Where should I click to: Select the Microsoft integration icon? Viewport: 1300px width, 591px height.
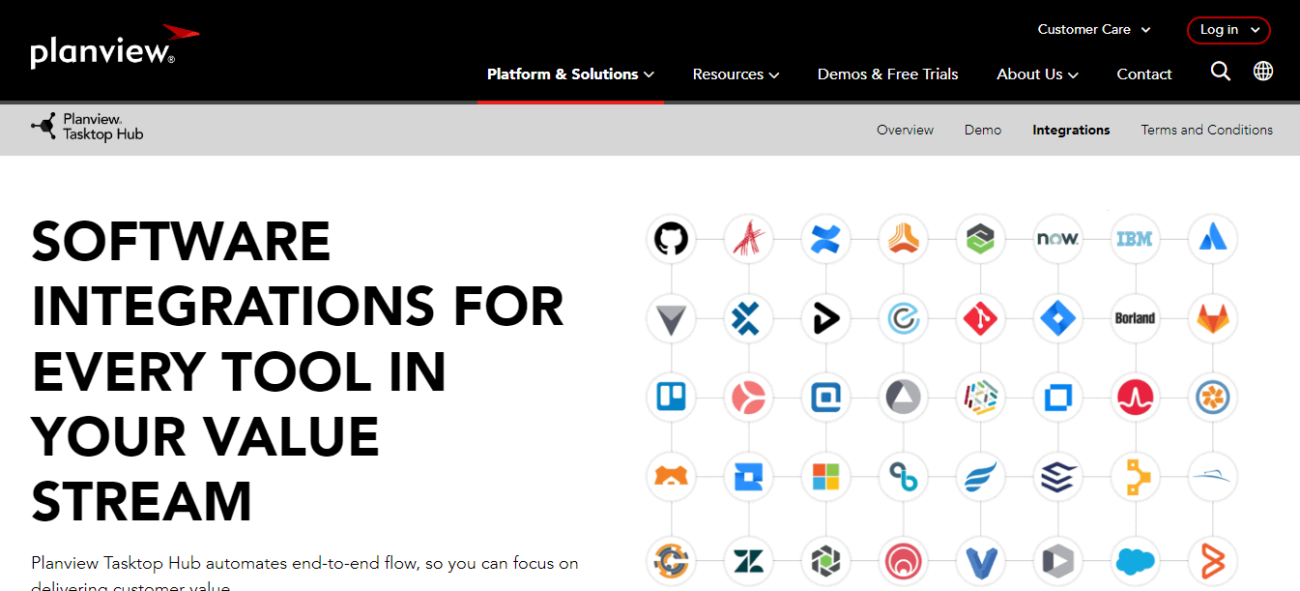click(x=826, y=476)
